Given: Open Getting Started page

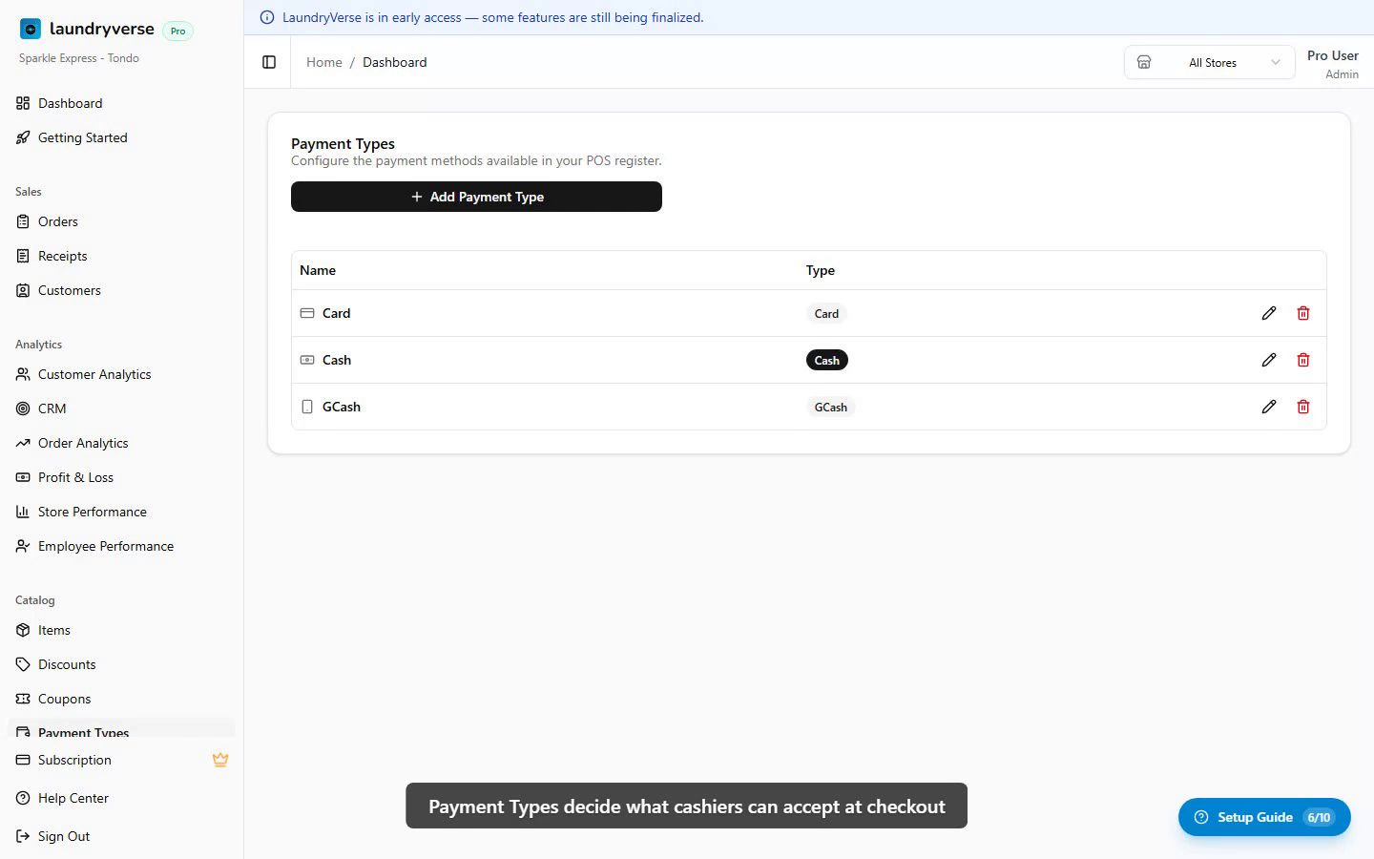Looking at the screenshot, I should coord(121,137).
